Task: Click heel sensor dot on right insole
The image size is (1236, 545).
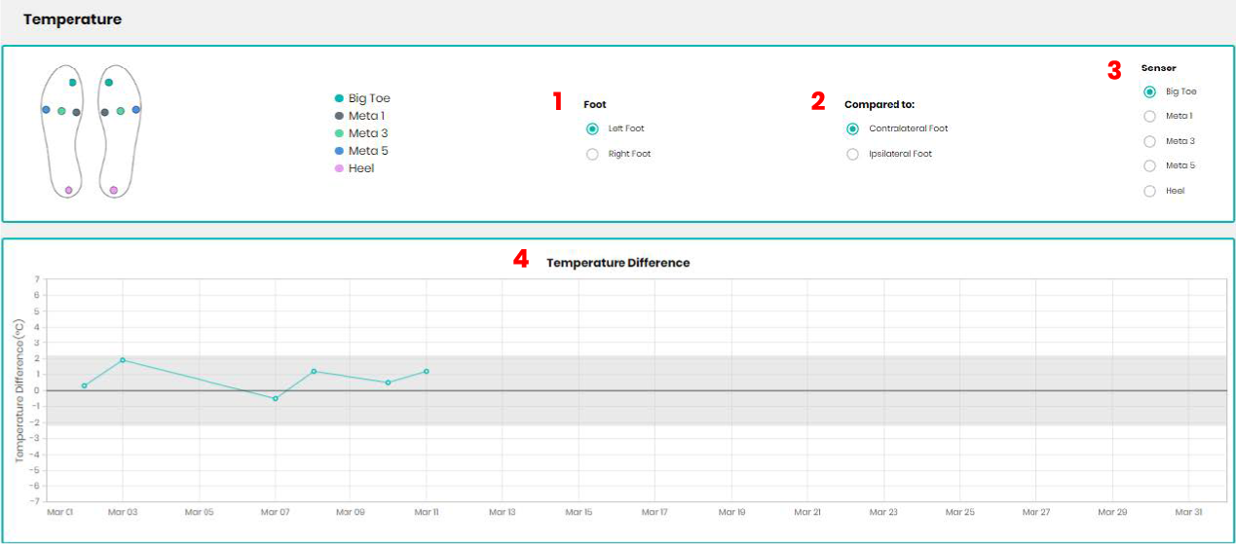Action: (x=114, y=190)
